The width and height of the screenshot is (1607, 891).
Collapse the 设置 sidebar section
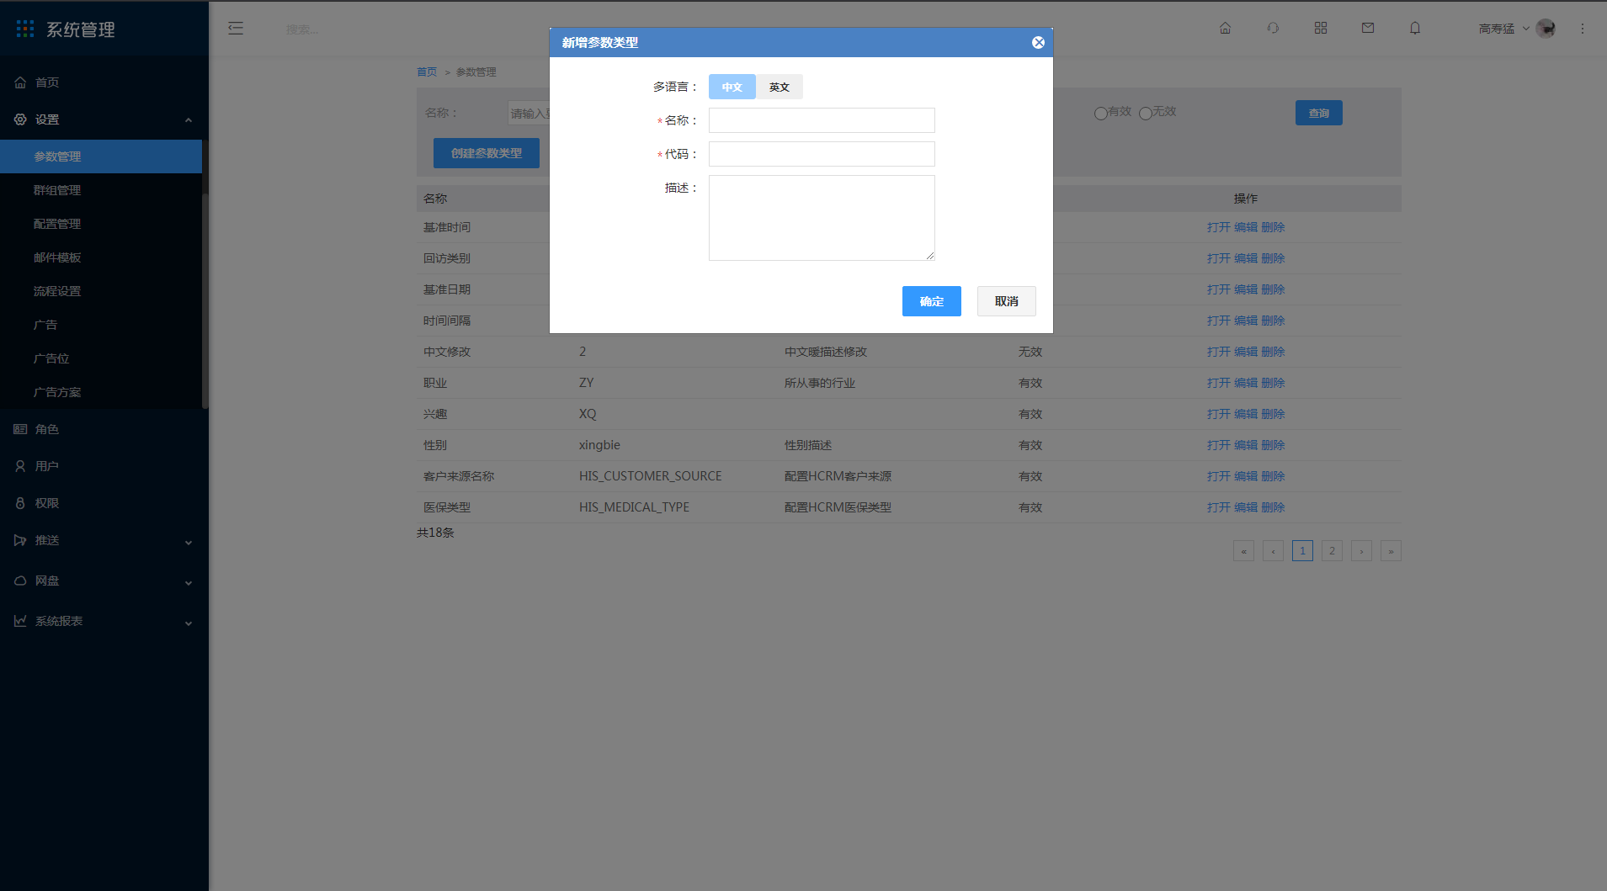coord(104,119)
